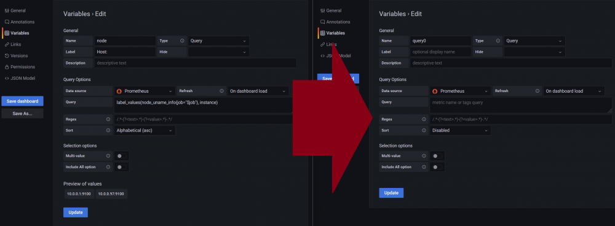The height and width of the screenshot is (226, 615).
Task: Open Refresh dropdown in node variable editor
Action: pos(258,92)
